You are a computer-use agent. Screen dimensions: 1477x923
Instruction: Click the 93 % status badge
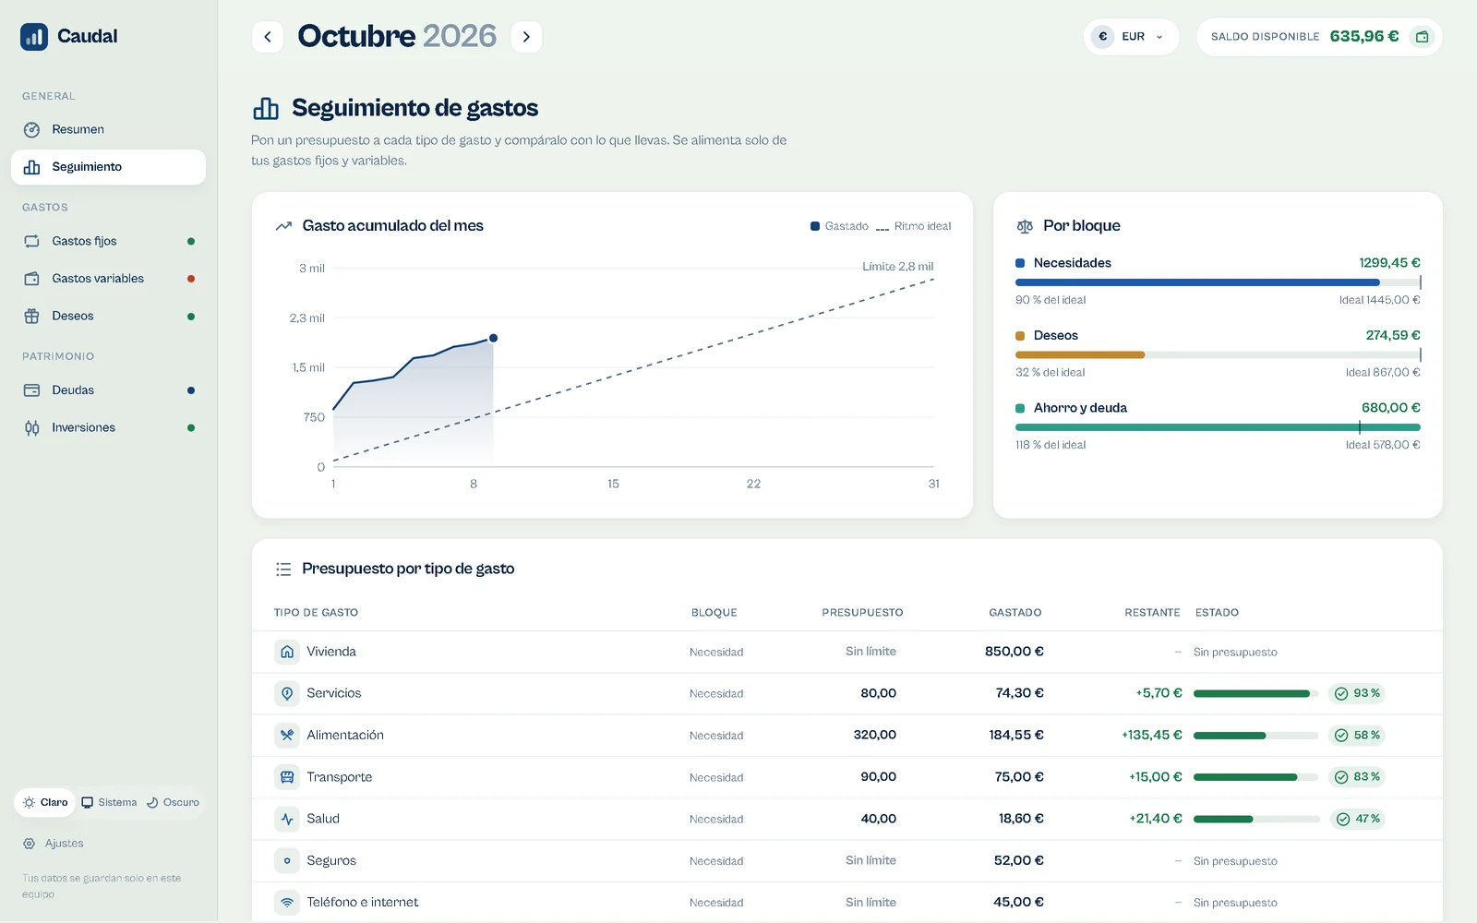pos(1357,693)
